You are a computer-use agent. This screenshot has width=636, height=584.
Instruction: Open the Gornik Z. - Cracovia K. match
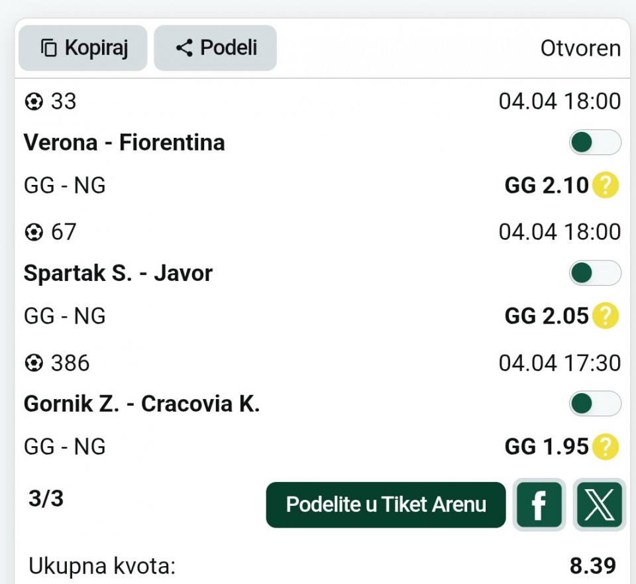[x=142, y=404]
